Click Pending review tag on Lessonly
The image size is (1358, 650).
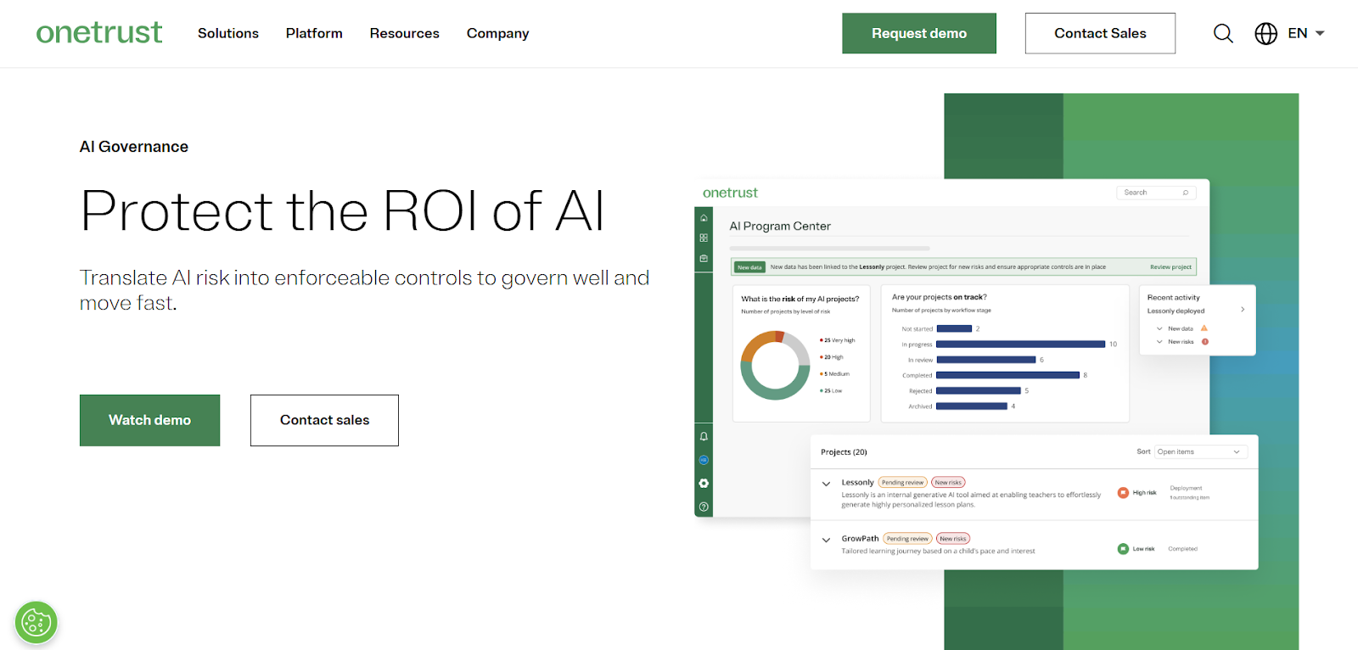tap(902, 482)
